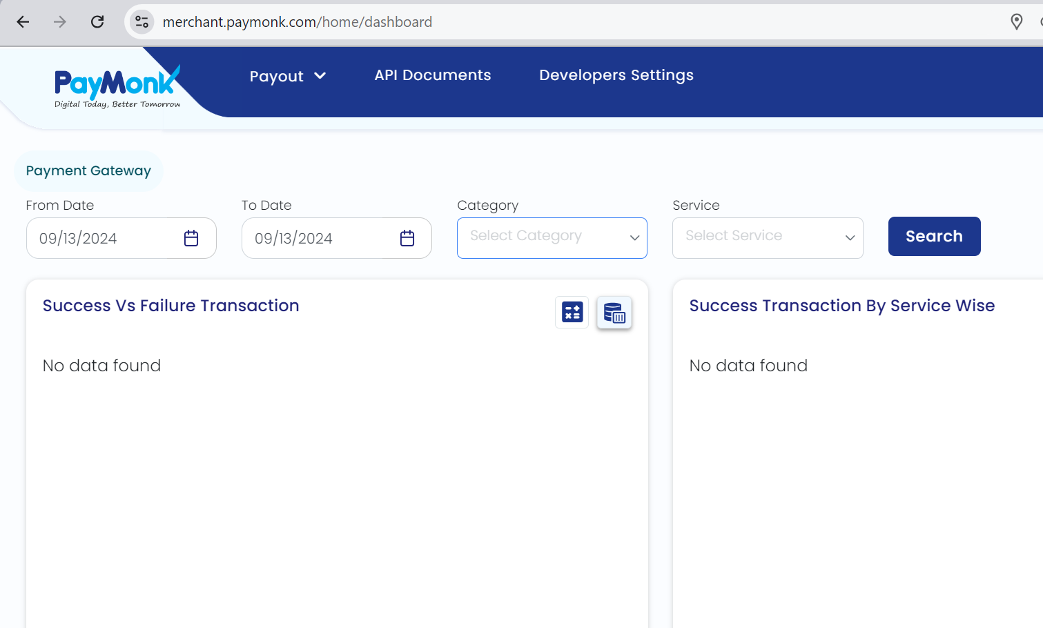
Task: Select the Payment Gateway tab
Action: (88, 170)
